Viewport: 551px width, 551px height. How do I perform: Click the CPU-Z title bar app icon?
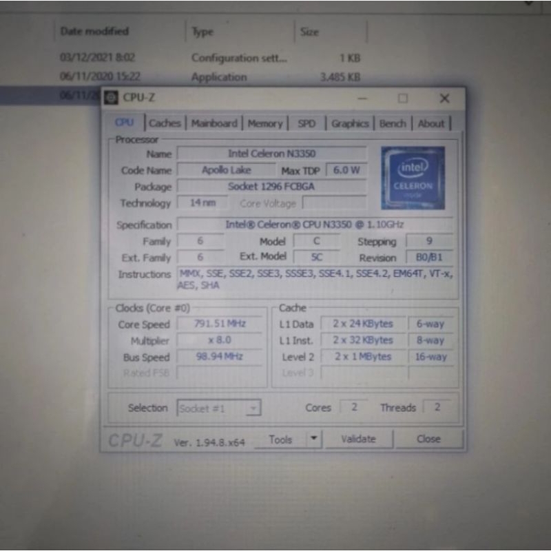click(111, 97)
